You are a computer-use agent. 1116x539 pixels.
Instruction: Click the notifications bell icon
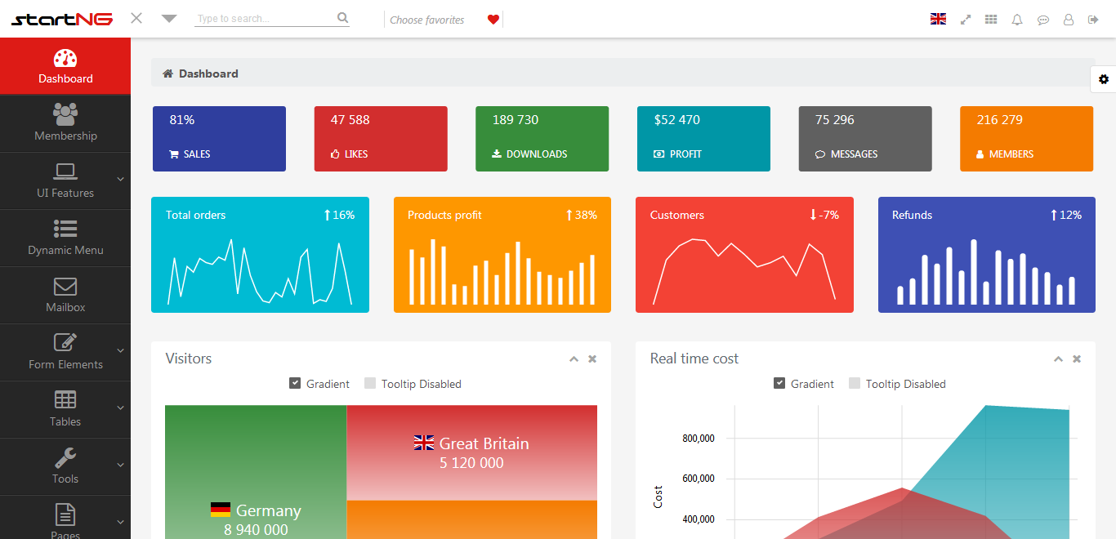[x=1017, y=20]
